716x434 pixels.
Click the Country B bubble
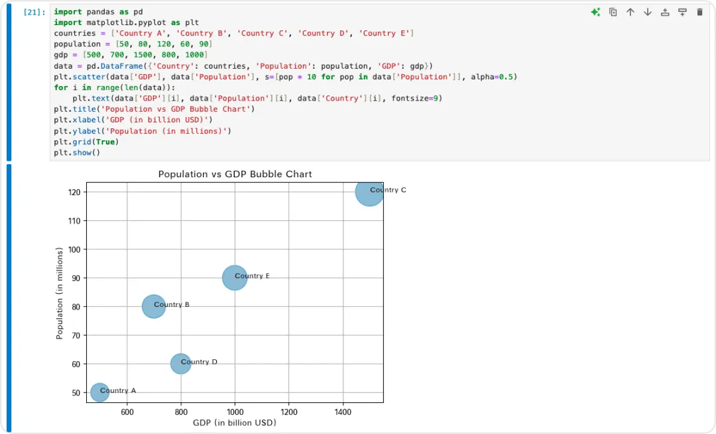click(154, 306)
